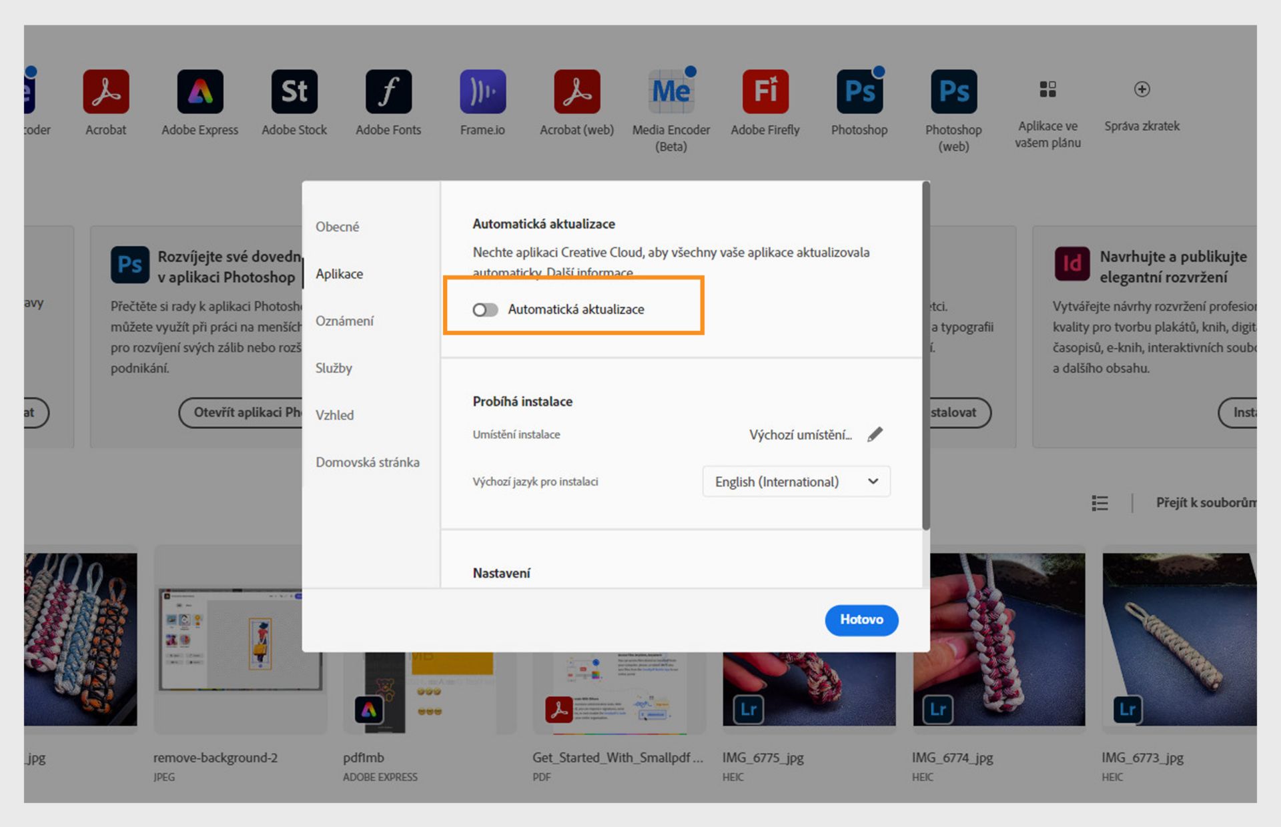Switch to list view icon
1281x827 pixels.
pos(1100,503)
